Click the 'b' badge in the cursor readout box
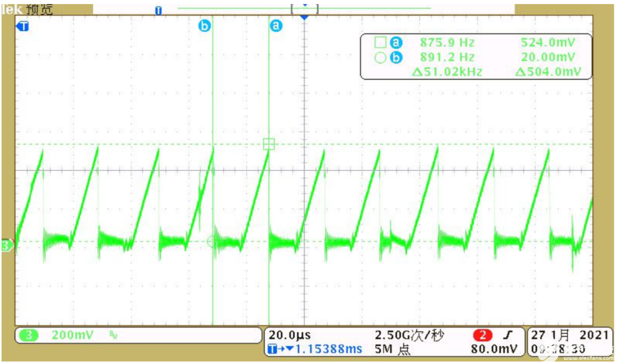Image resolution: width=617 pixels, height=364 pixels. pyautogui.click(x=396, y=58)
